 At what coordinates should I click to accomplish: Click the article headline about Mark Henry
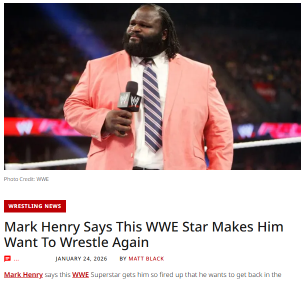143,234
